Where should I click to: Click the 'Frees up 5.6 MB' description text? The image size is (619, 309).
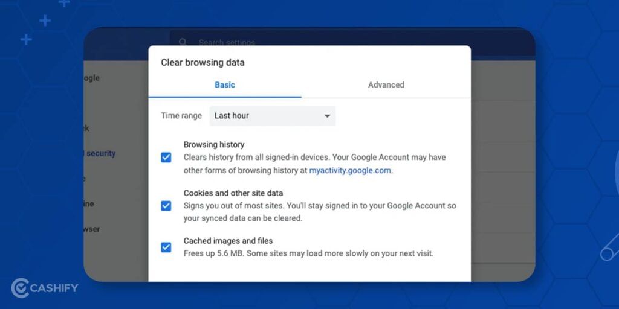(308, 253)
